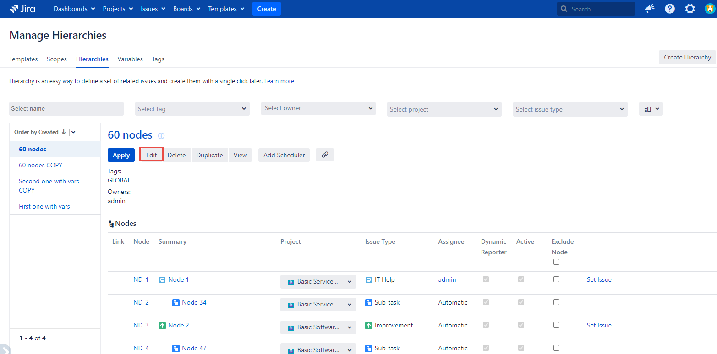Open the settings gear icon
Image resolution: width=717 pixels, height=354 pixels.
point(690,9)
